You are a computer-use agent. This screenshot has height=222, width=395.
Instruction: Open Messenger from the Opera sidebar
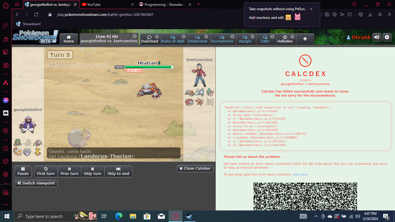point(6,100)
